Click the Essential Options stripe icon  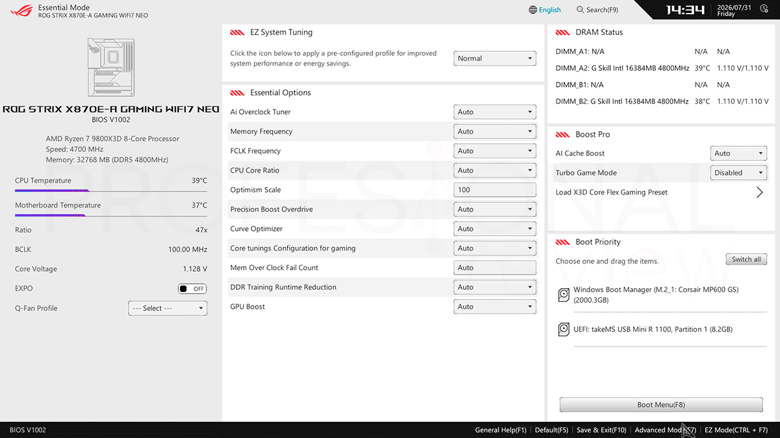tap(237, 93)
